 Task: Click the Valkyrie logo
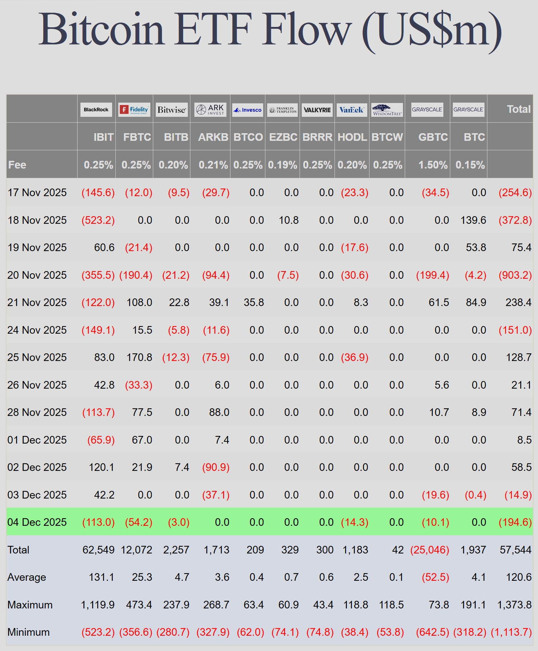(317, 110)
